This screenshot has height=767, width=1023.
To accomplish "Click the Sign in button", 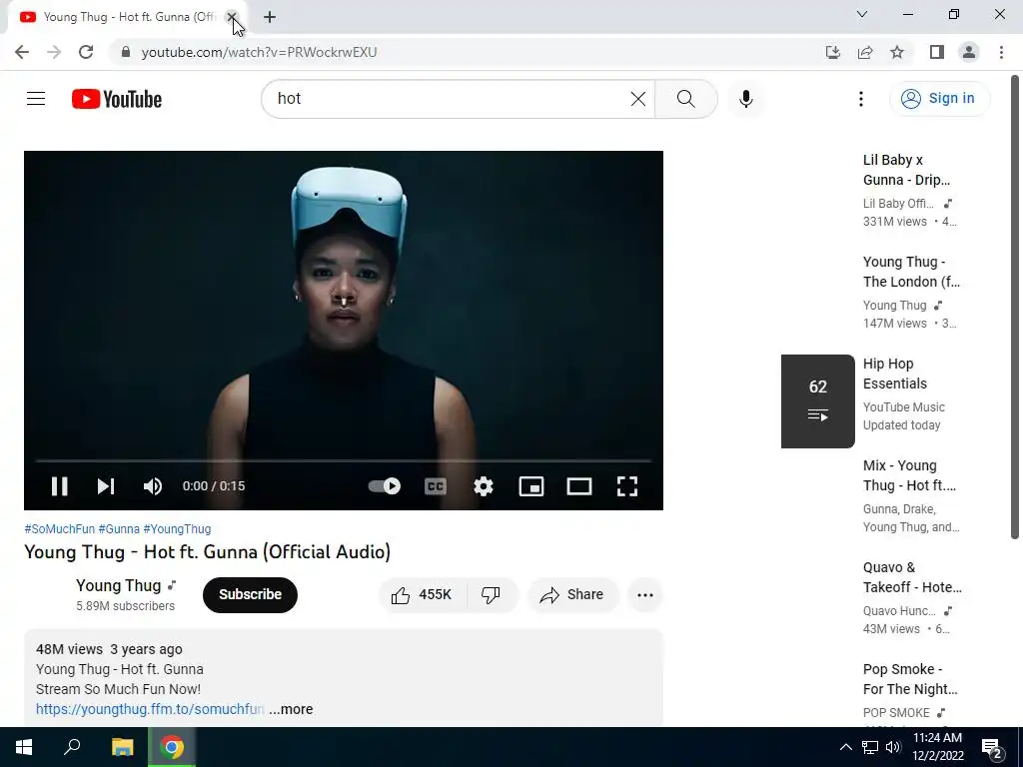I will click(x=939, y=99).
